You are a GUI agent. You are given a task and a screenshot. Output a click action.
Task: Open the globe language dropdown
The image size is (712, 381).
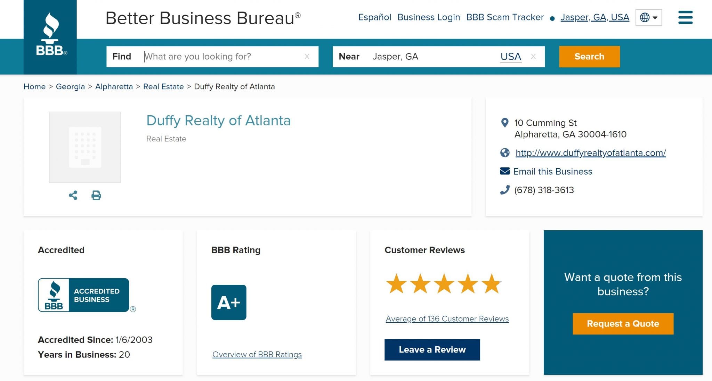(x=648, y=17)
